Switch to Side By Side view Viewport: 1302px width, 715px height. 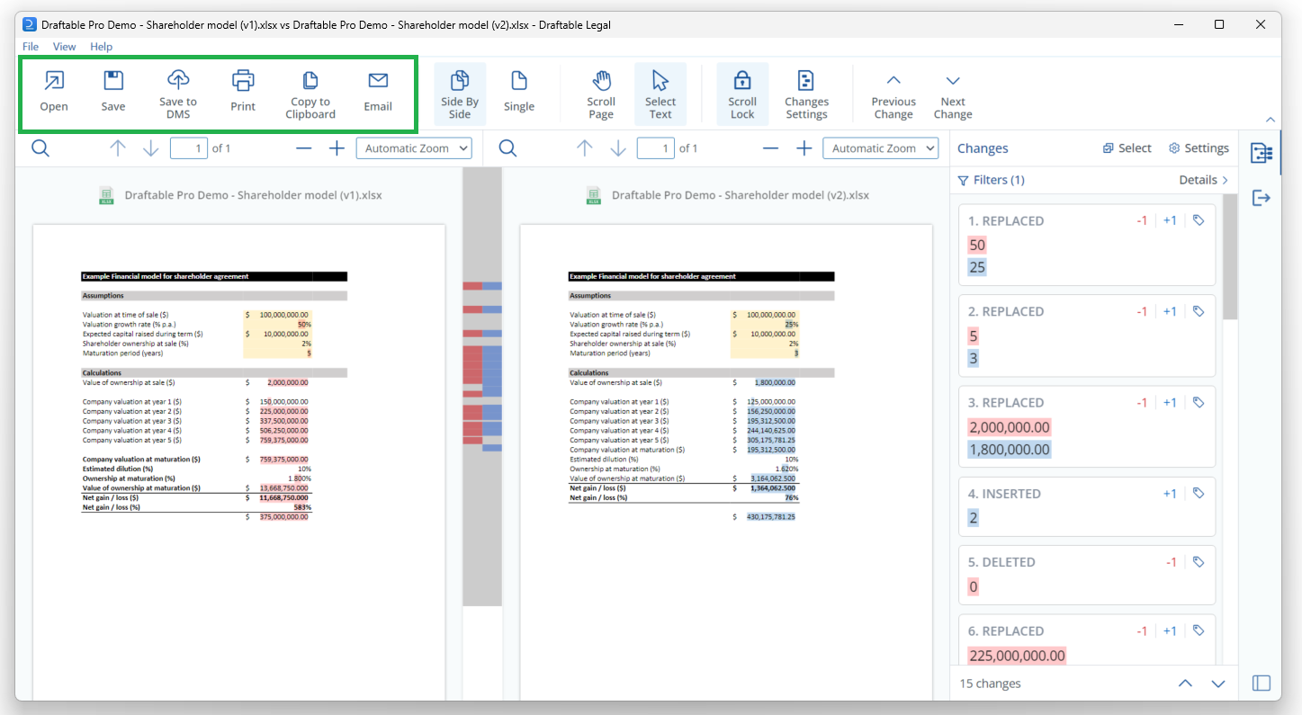click(460, 94)
